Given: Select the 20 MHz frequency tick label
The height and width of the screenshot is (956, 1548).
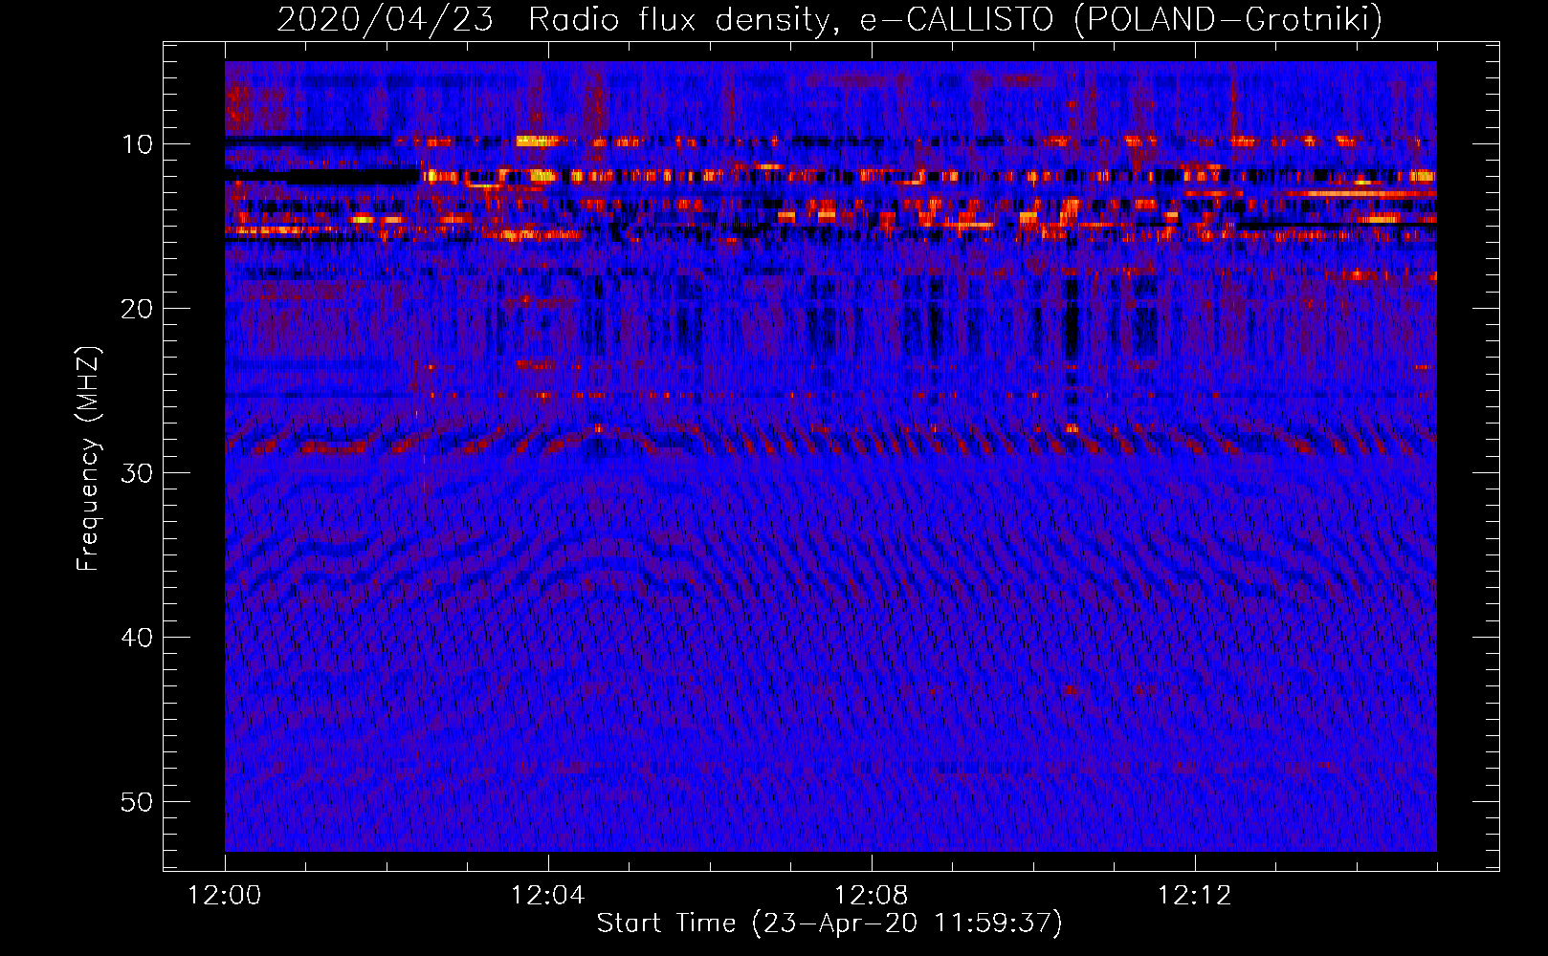Looking at the screenshot, I should click(x=137, y=309).
